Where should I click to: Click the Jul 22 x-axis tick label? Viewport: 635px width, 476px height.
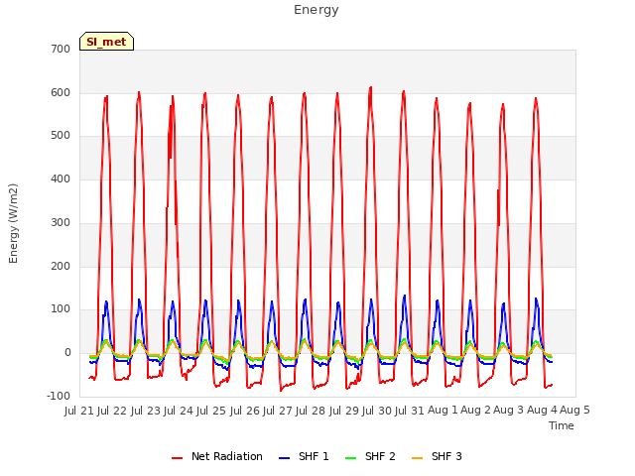coord(112,411)
